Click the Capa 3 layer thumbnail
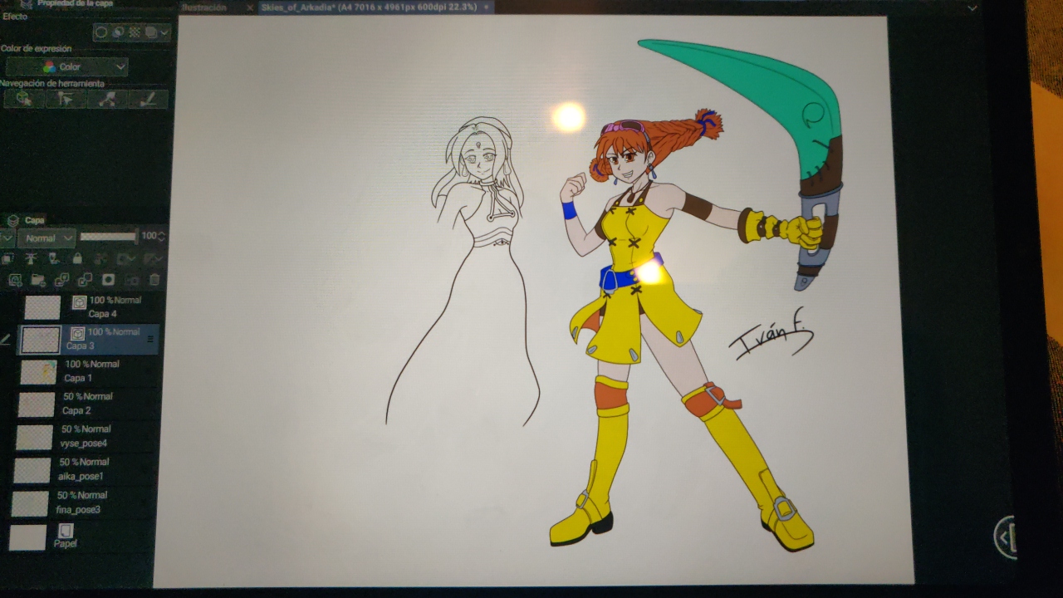Screen dimensions: 1063x598 click(41, 340)
